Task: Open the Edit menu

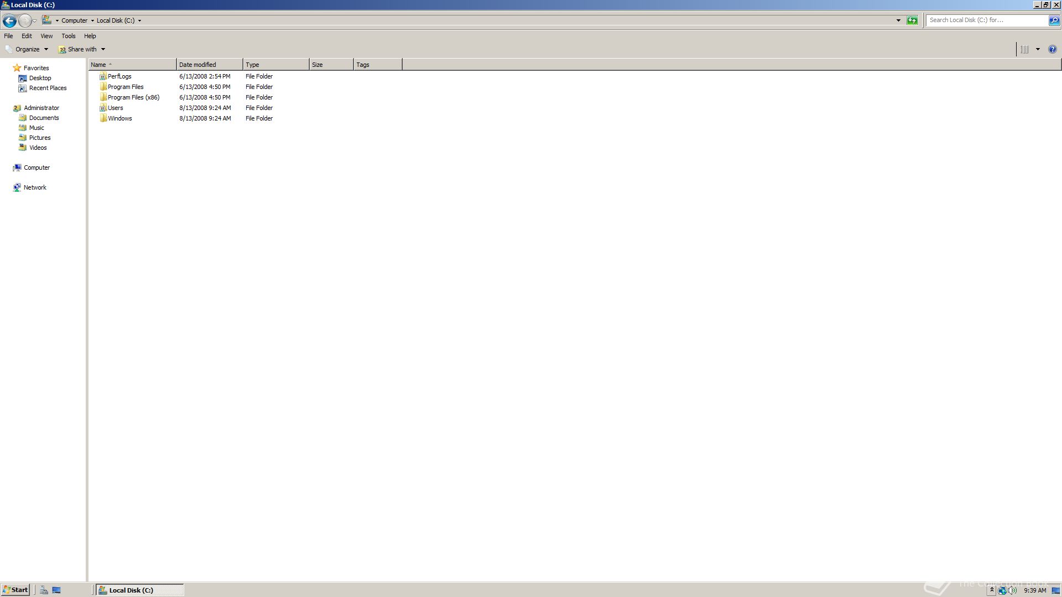Action: [27, 36]
